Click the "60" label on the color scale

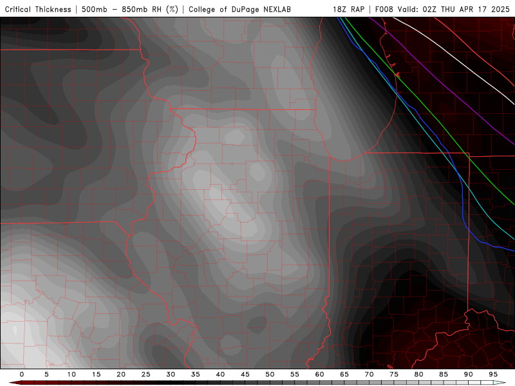tap(319, 374)
